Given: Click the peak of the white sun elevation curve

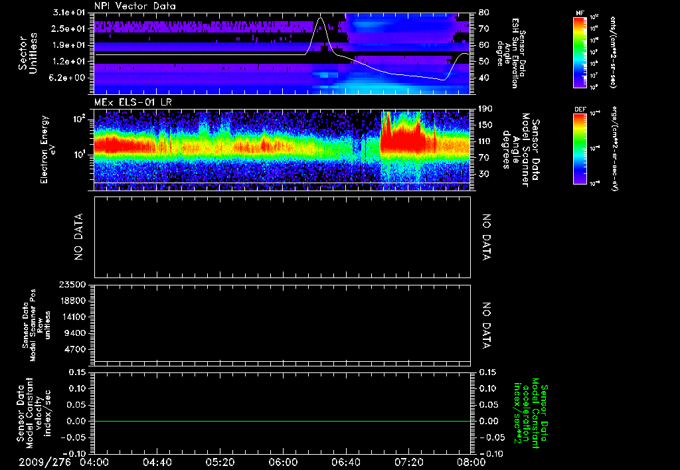Looking at the screenshot, I should [x=321, y=19].
